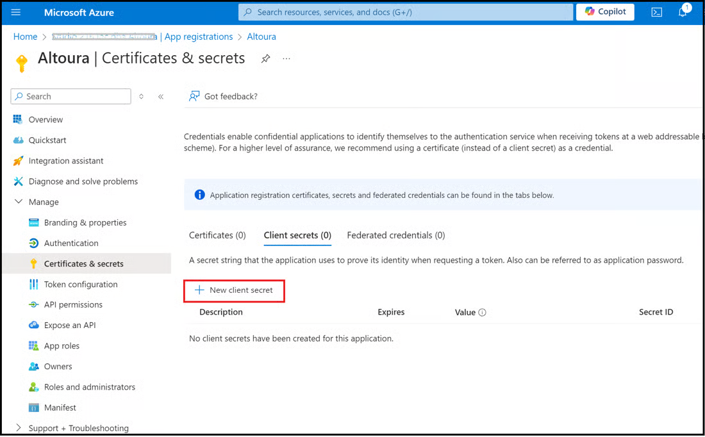
Task: Select Certificates & secrets key icon
Action: pos(34,263)
